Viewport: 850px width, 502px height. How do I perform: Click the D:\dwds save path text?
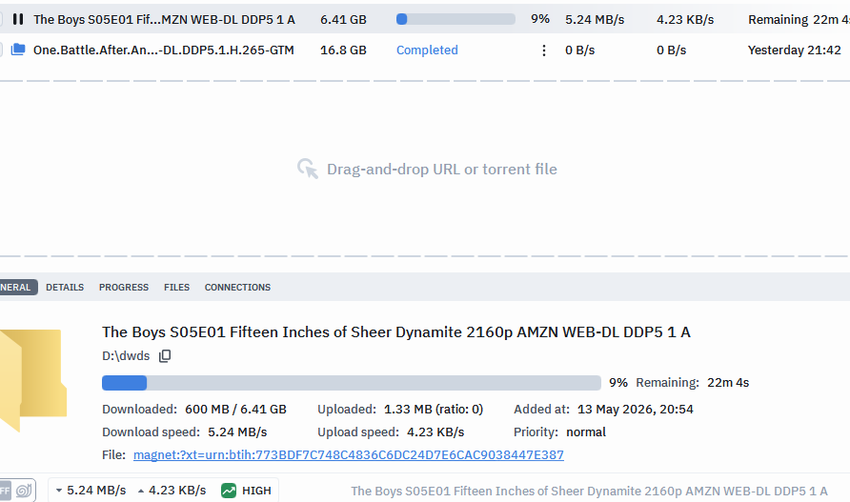(126, 356)
